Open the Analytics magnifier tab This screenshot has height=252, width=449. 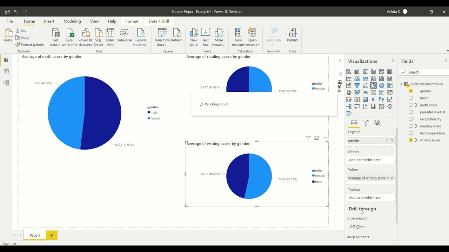377,122
